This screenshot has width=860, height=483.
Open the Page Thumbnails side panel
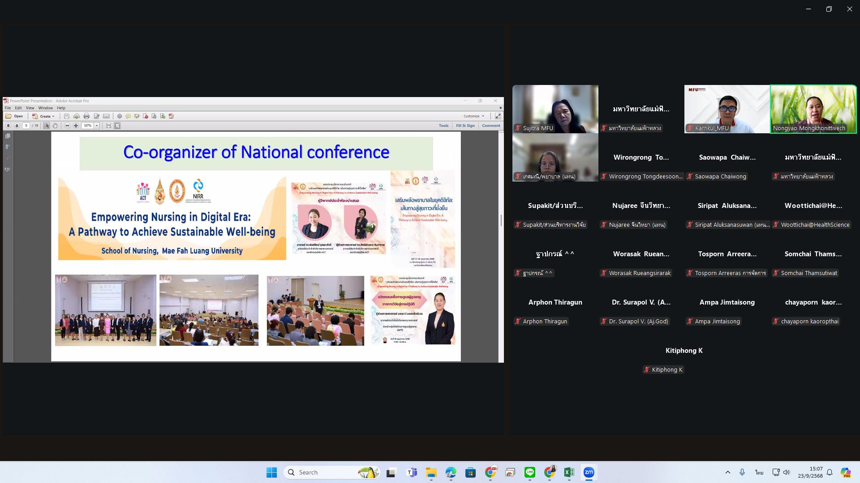click(x=8, y=136)
